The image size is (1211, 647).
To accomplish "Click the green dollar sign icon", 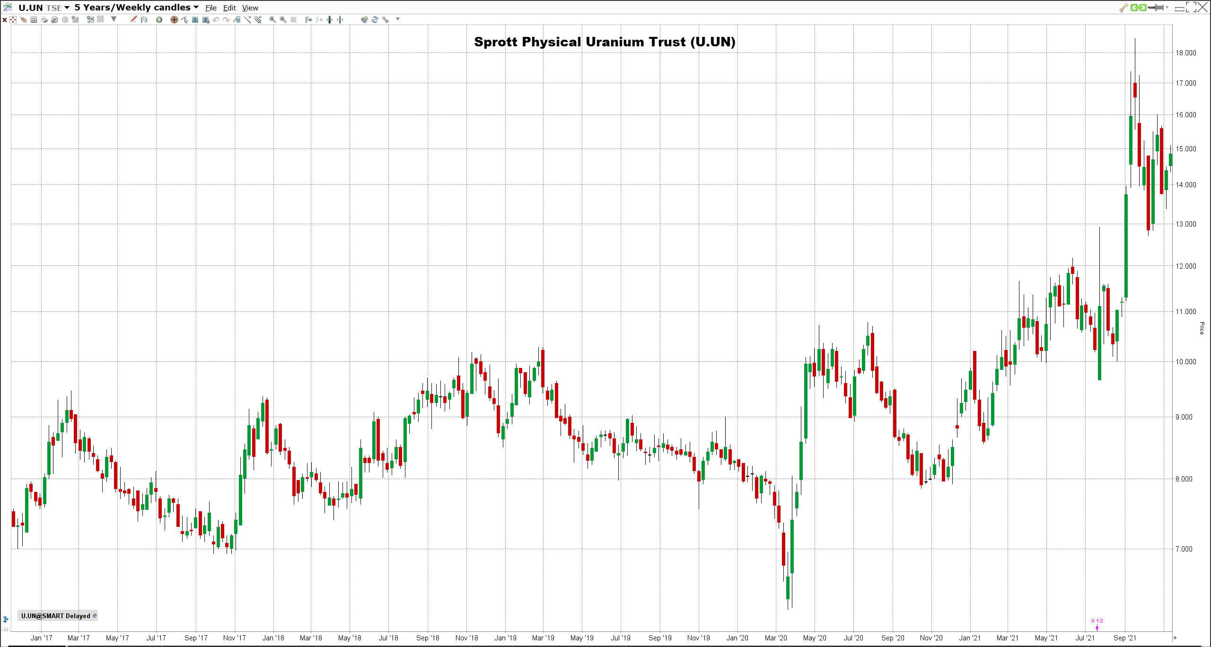I will 159,20.
